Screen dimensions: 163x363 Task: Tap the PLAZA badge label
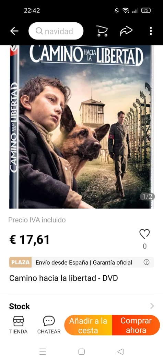point(20,262)
